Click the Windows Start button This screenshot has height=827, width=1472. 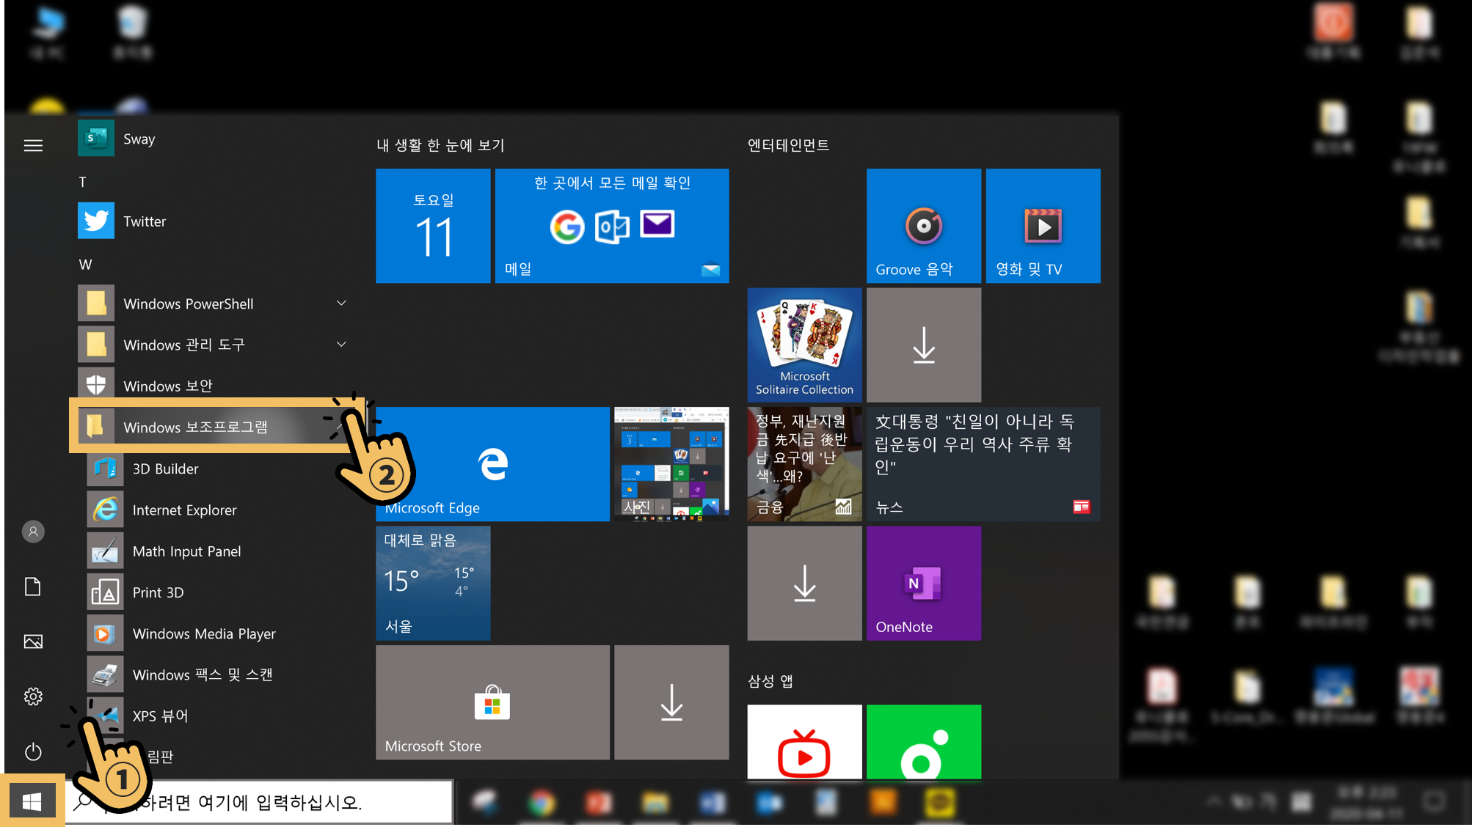click(x=32, y=802)
